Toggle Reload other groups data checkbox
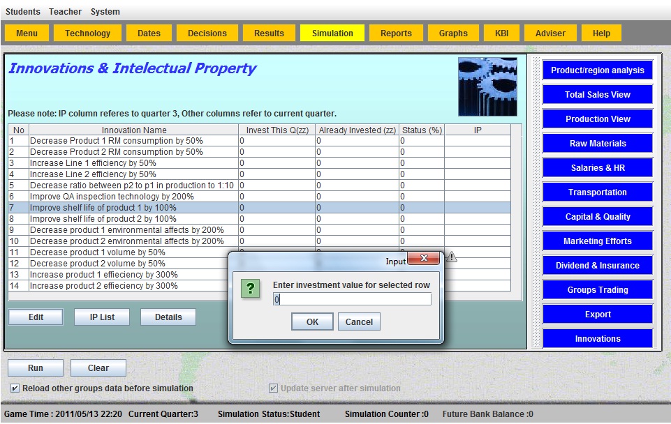Image resolution: width=671 pixels, height=424 pixels. [15, 388]
